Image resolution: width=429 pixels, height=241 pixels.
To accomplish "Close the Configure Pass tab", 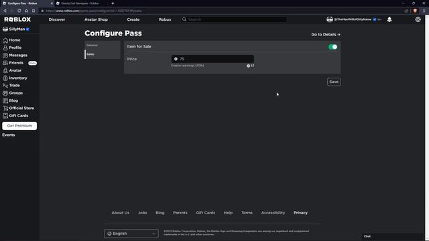I will 52,3.
